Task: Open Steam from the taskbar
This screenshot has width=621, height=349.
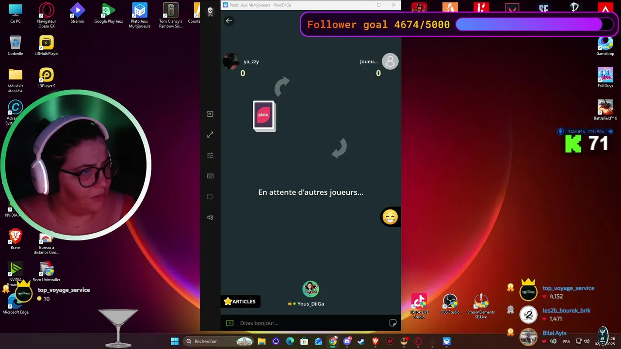Action: [x=361, y=341]
